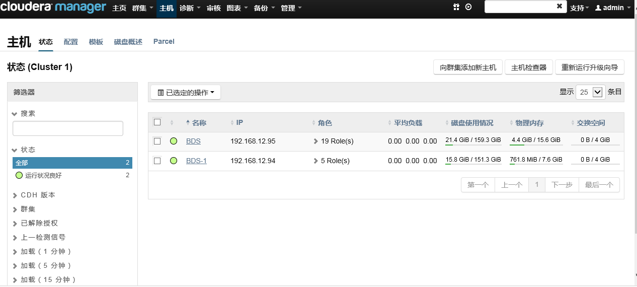Open the 备份 dropdown menu
Image resolution: width=637 pixels, height=287 pixels.
click(x=264, y=8)
